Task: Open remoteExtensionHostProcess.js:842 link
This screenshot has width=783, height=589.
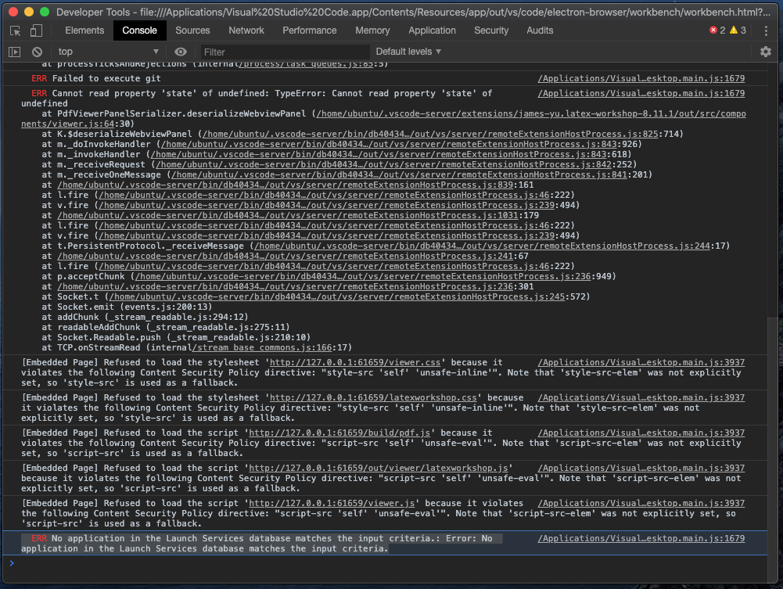Action: pyautogui.click(x=383, y=164)
